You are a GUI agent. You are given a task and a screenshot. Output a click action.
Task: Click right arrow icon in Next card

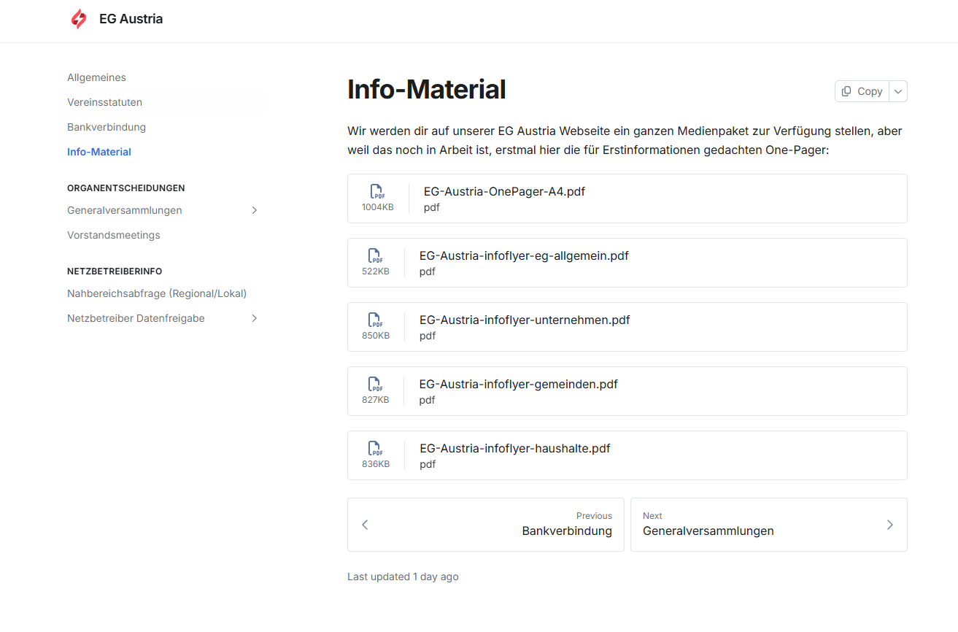coord(889,525)
